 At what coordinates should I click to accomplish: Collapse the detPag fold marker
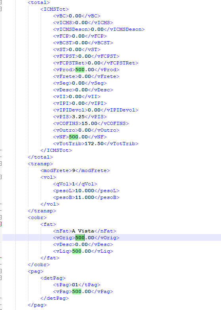[1, 278]
